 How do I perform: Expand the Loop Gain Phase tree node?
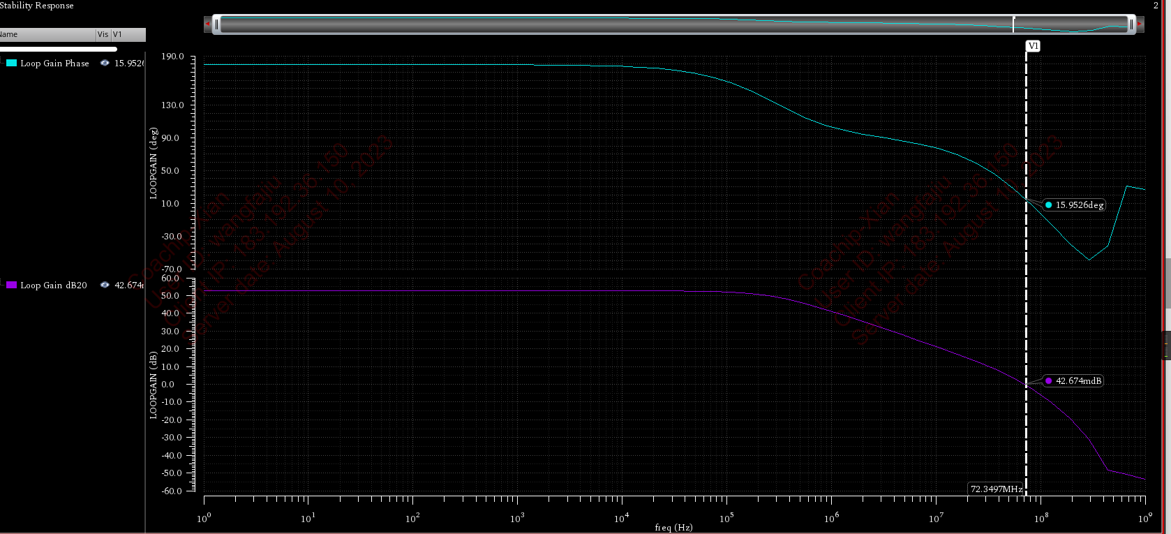click(x=2, y=64)
